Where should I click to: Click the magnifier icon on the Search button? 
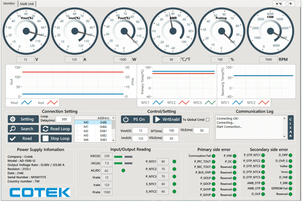(x=13, y=129)
